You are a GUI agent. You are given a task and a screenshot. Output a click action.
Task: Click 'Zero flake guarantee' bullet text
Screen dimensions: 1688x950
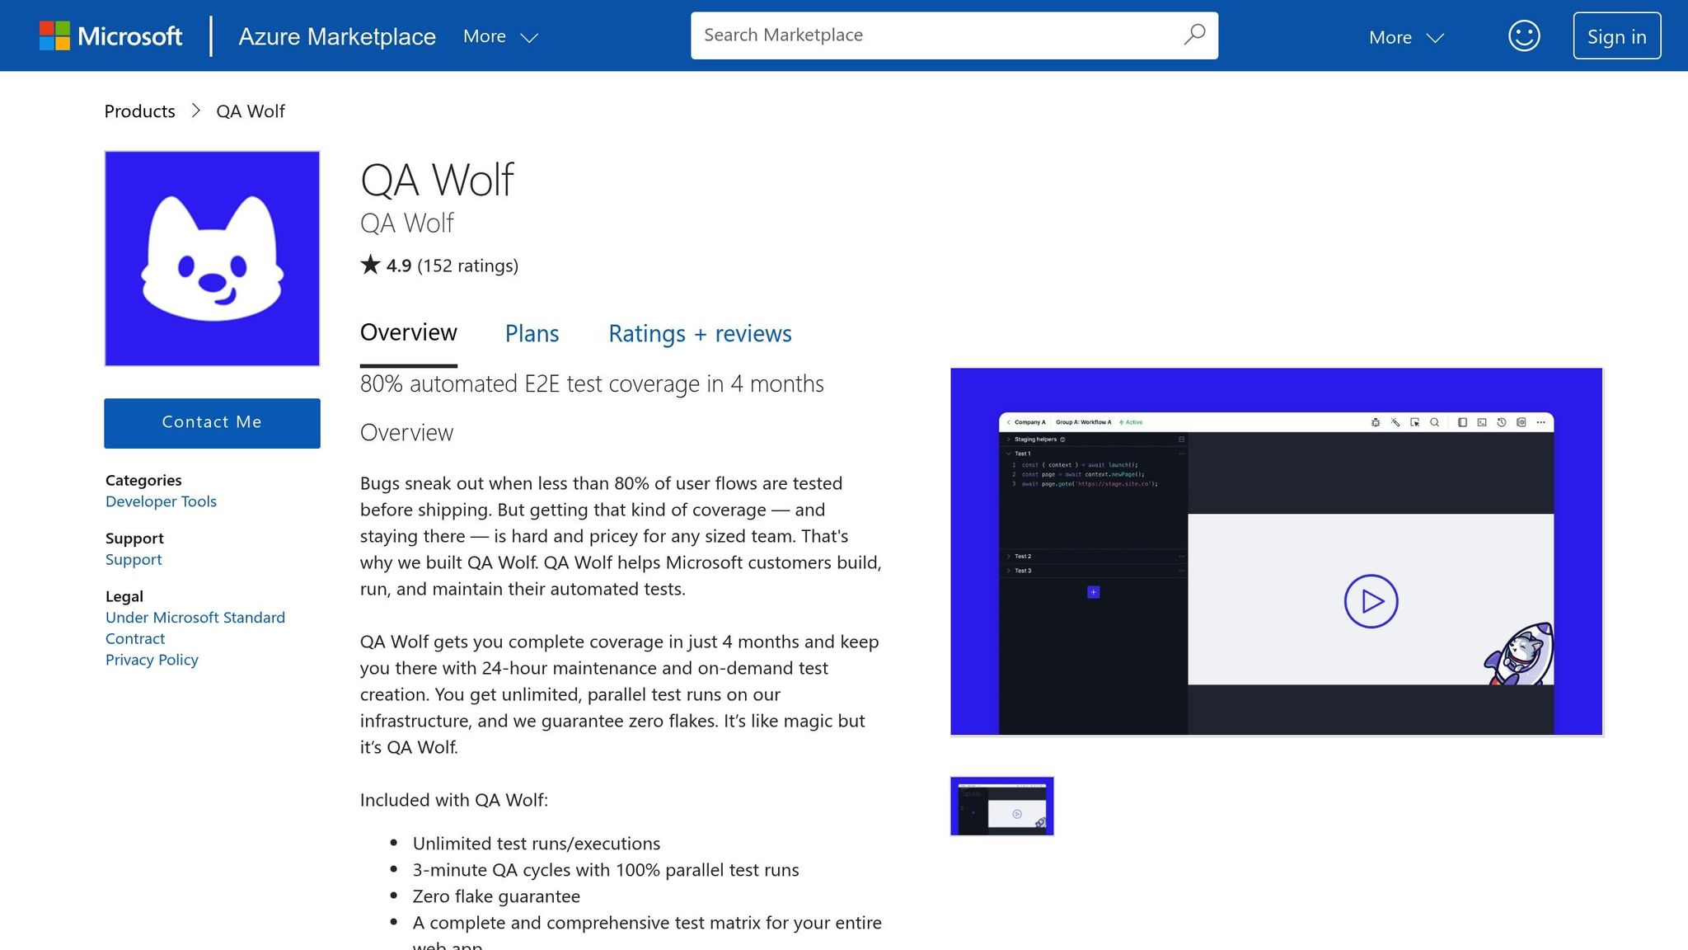pos(496,896)
